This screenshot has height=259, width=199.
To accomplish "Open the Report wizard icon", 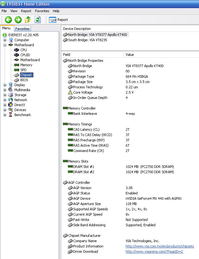I will [x=52, y=20].
